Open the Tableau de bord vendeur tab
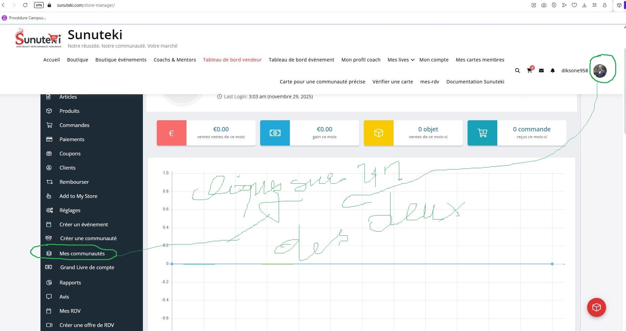Image resolution: width=626 pixels, height=331 pixels. pos(232,60)
